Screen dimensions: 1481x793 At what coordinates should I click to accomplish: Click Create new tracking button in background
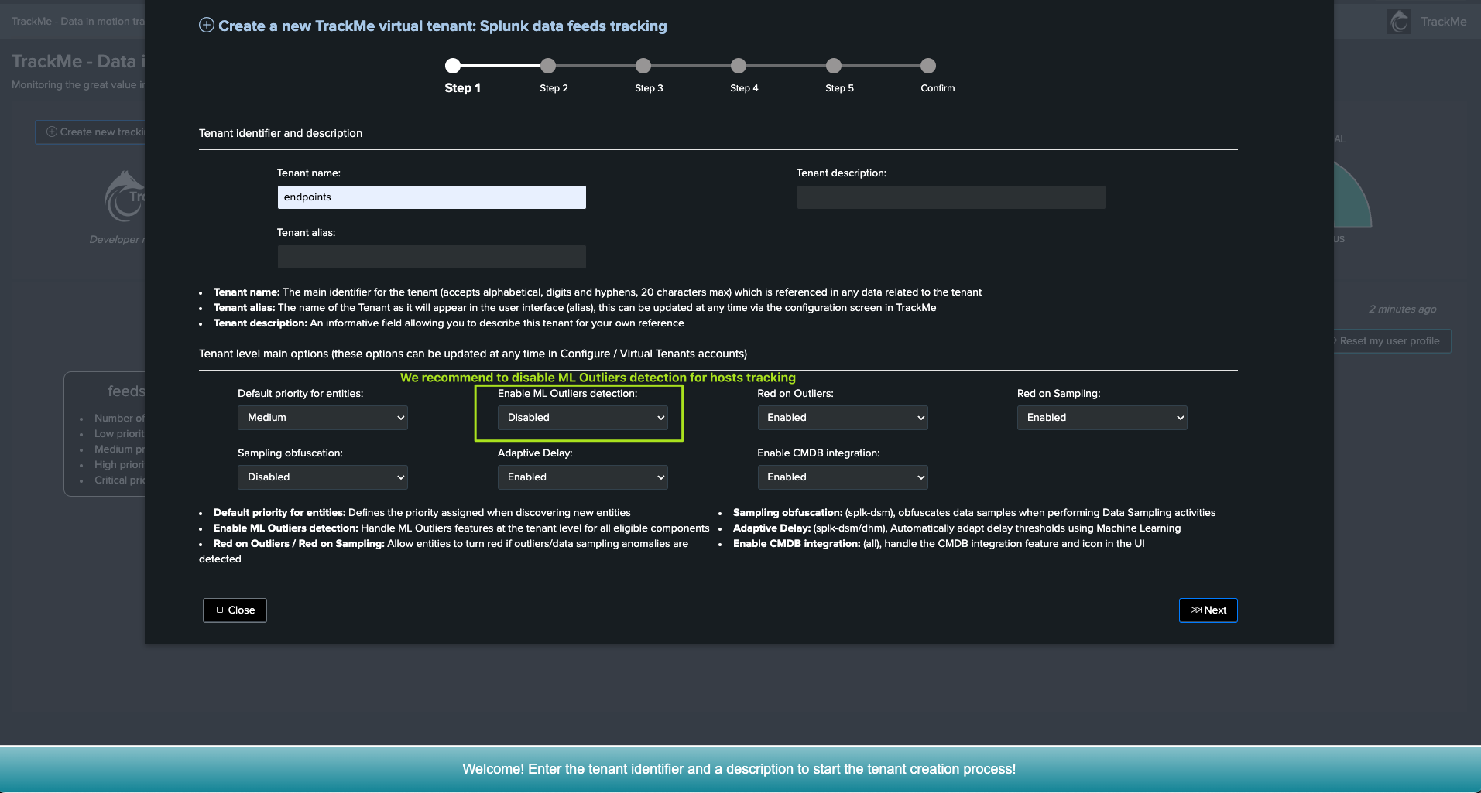coord(90,132)
